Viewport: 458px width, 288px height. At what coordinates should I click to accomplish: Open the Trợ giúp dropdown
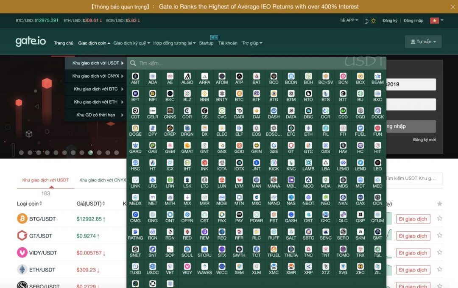(x=252, y=43)
